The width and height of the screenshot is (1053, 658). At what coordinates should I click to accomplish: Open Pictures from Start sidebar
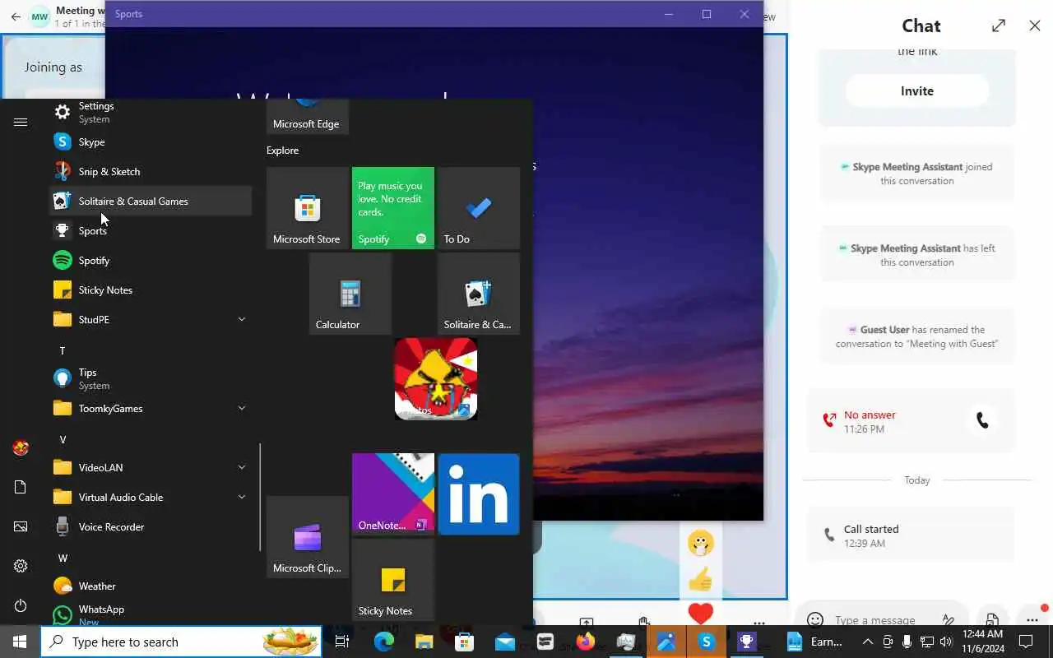[x=21, y=526]
